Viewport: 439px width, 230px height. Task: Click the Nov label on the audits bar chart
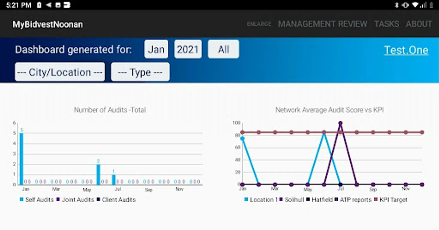pyautogui.click(x=179, y=189)
